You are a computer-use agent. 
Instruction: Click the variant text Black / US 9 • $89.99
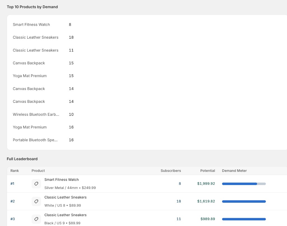point(63,223)
